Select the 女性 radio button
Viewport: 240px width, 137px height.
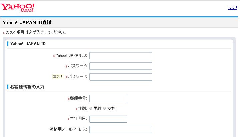104,109
